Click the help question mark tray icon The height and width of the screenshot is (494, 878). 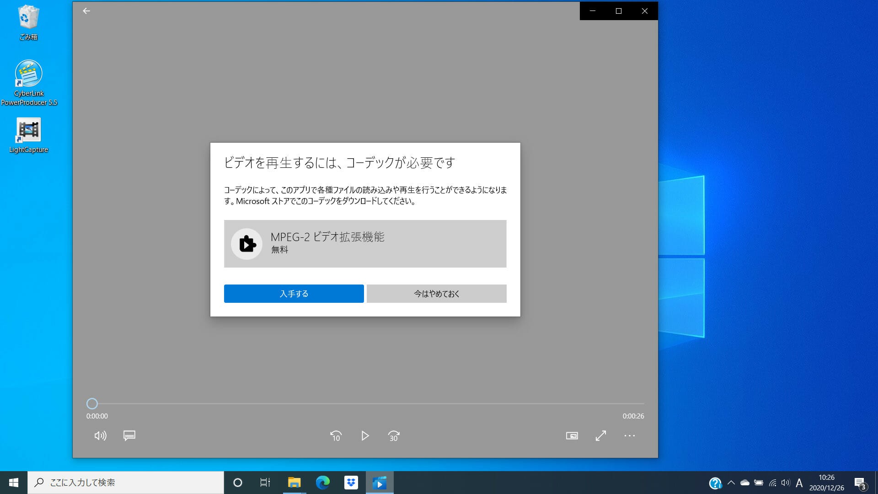click(x=715, y=483)
